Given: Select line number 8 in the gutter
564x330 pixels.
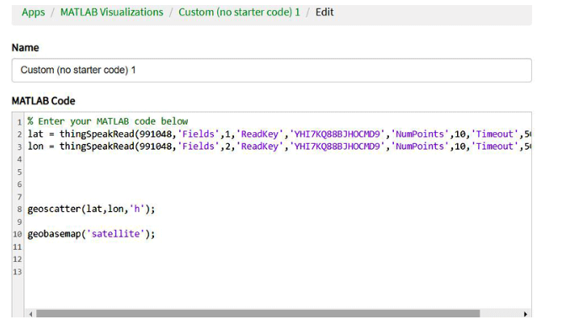Looking at the screenshot, I should (x=19, y=210).
